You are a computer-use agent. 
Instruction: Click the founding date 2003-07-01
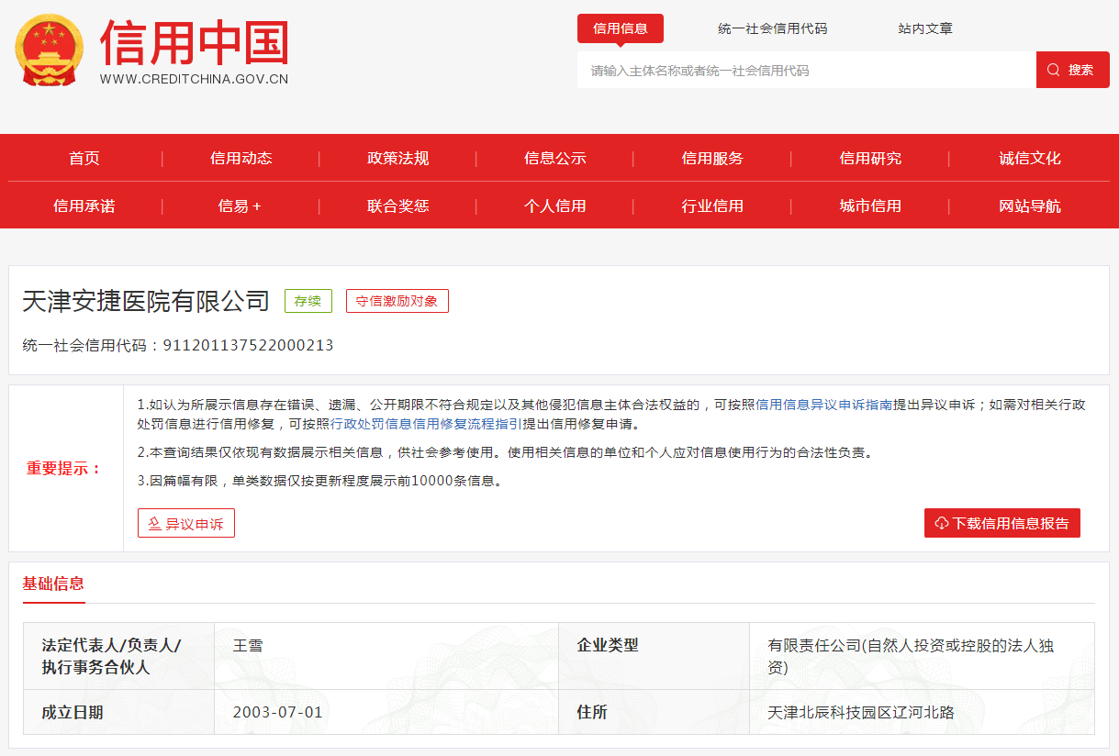tap(278, 713)
